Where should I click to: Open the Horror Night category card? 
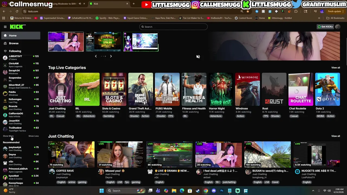coord(221,89)
